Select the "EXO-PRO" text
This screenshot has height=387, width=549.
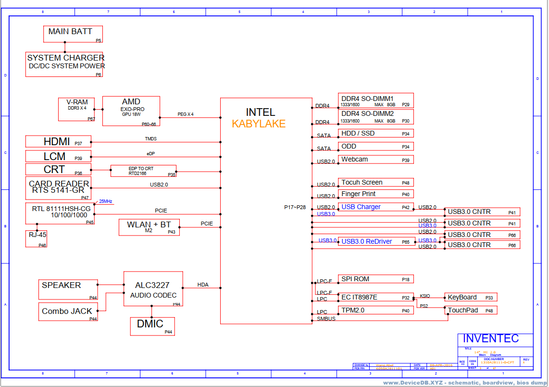click(x=132, y=109)
